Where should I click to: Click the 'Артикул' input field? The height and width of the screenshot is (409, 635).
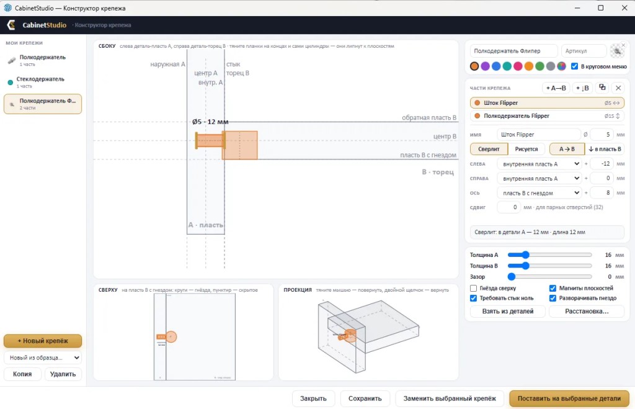584,51
